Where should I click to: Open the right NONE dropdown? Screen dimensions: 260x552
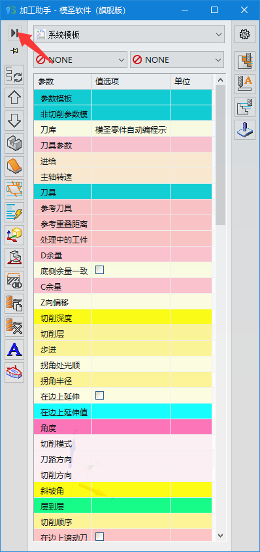coord(177,60)
